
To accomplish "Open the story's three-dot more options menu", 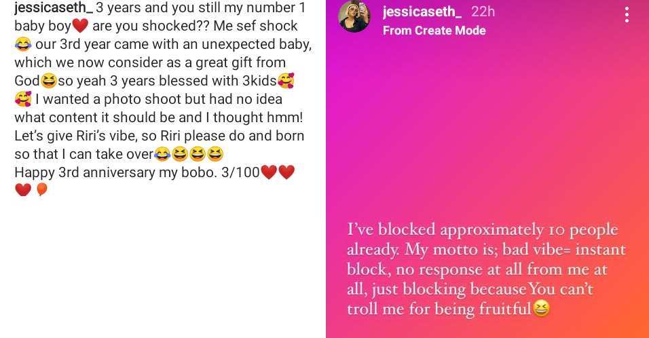I will coord(627,15).
